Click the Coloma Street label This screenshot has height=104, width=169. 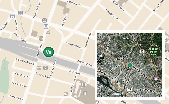point(74,3)
